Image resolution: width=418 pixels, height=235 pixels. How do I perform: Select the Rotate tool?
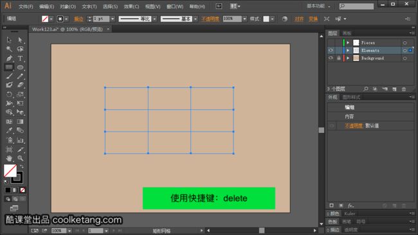tap(9, 94)
